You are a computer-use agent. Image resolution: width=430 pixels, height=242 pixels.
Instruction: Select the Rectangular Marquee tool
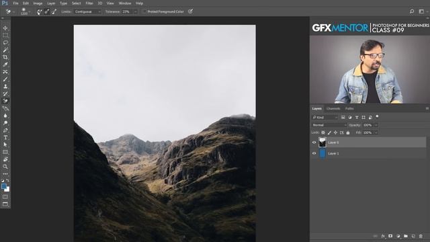click(5, 36)
